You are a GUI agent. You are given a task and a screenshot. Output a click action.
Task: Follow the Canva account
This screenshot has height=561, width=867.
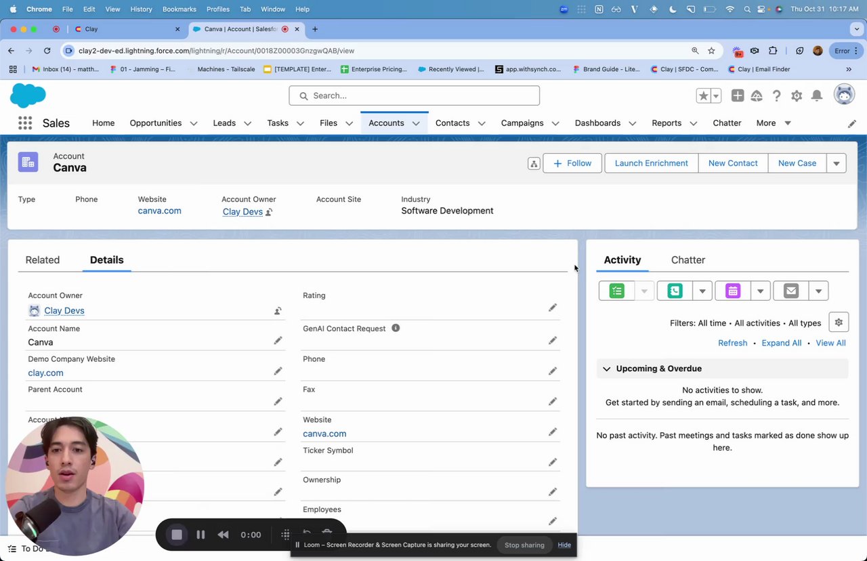click(x=572, y=163)
